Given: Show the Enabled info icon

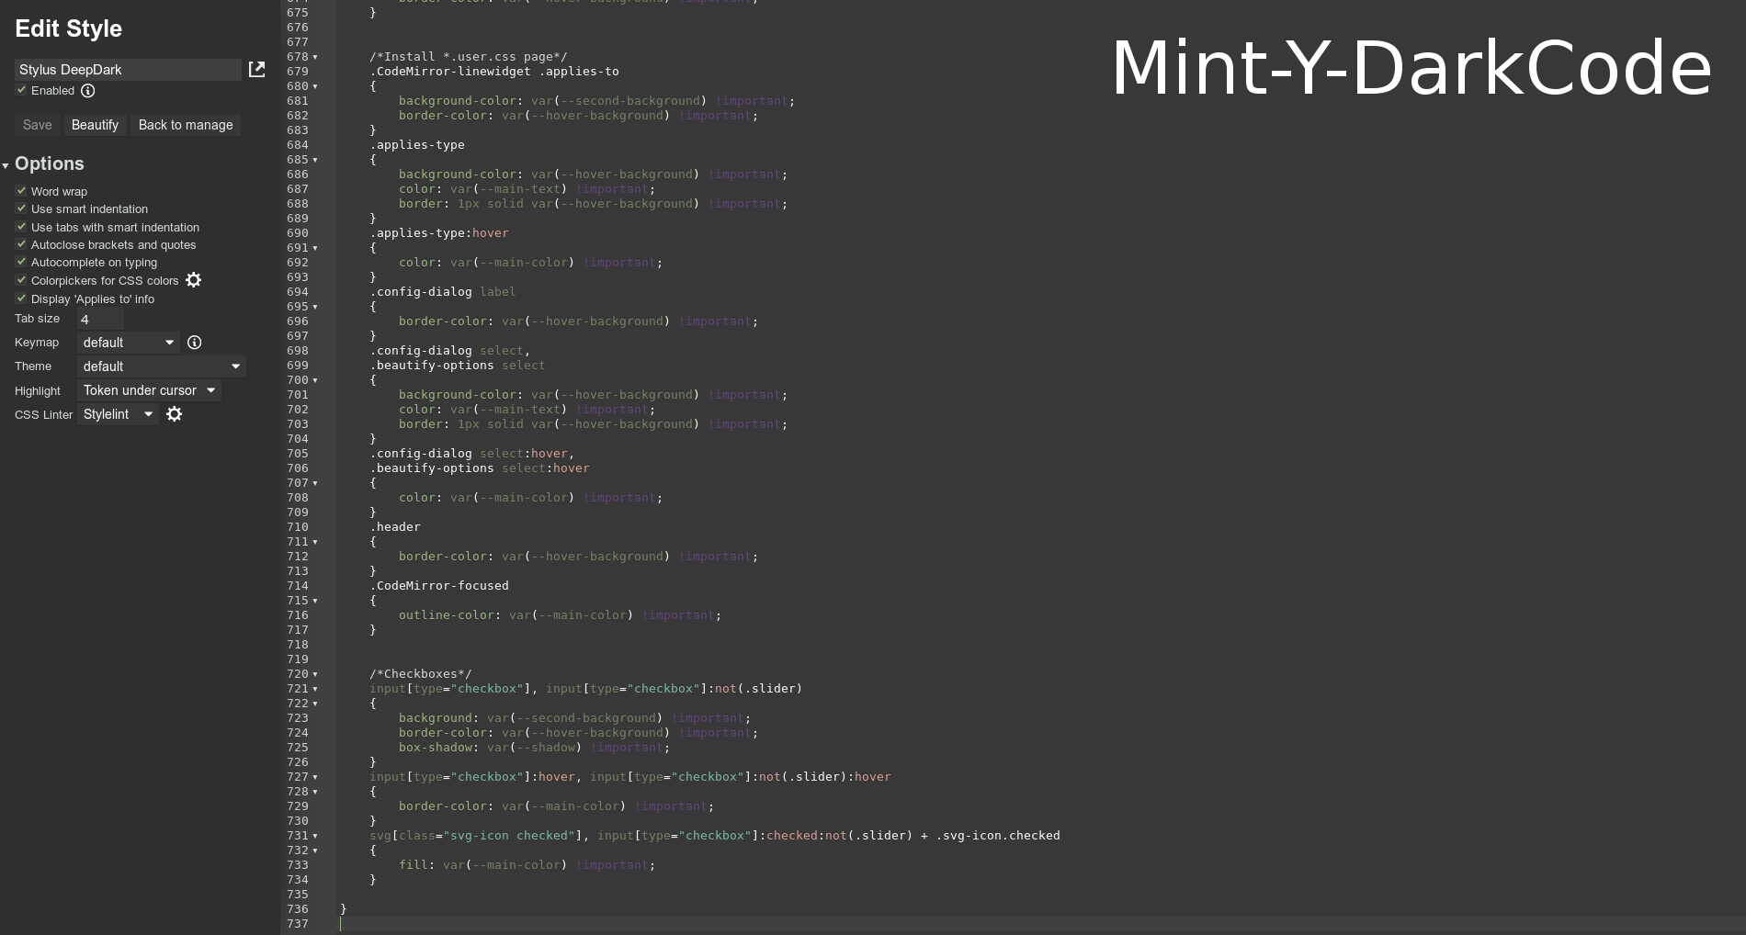Looking at the screenshot, I should [x=88, y=91].
